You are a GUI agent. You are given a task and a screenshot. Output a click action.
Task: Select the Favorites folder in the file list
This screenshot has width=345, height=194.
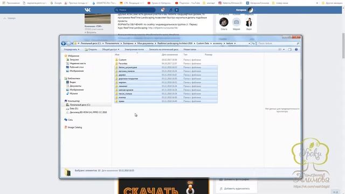123,64
